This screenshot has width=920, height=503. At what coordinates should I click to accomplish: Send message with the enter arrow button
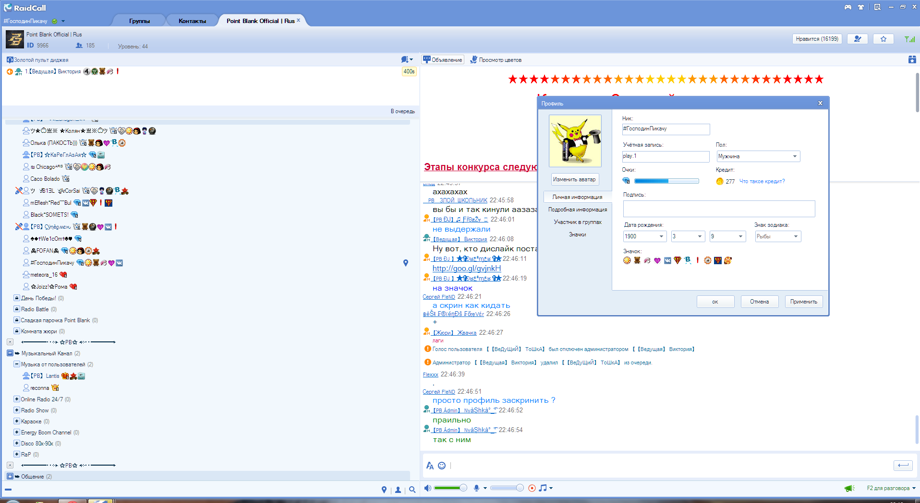(x=903, y=465)
